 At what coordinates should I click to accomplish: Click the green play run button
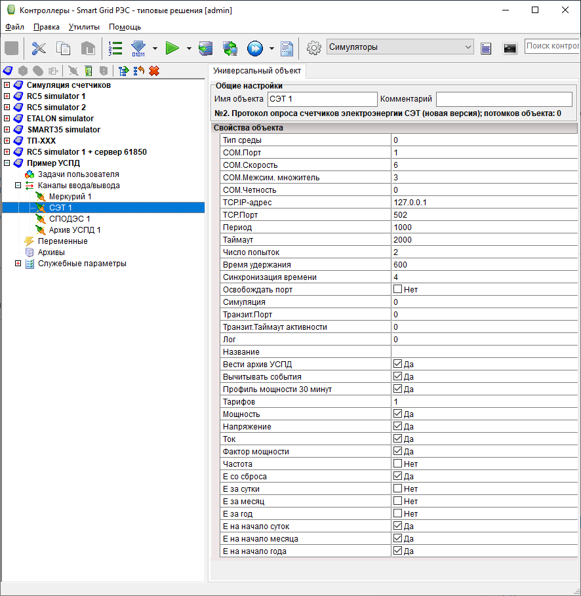point(172,48)
